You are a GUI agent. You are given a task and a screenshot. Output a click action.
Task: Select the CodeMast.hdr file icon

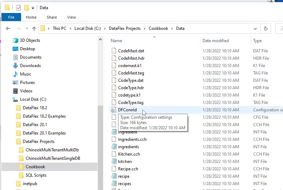(114, 58)
